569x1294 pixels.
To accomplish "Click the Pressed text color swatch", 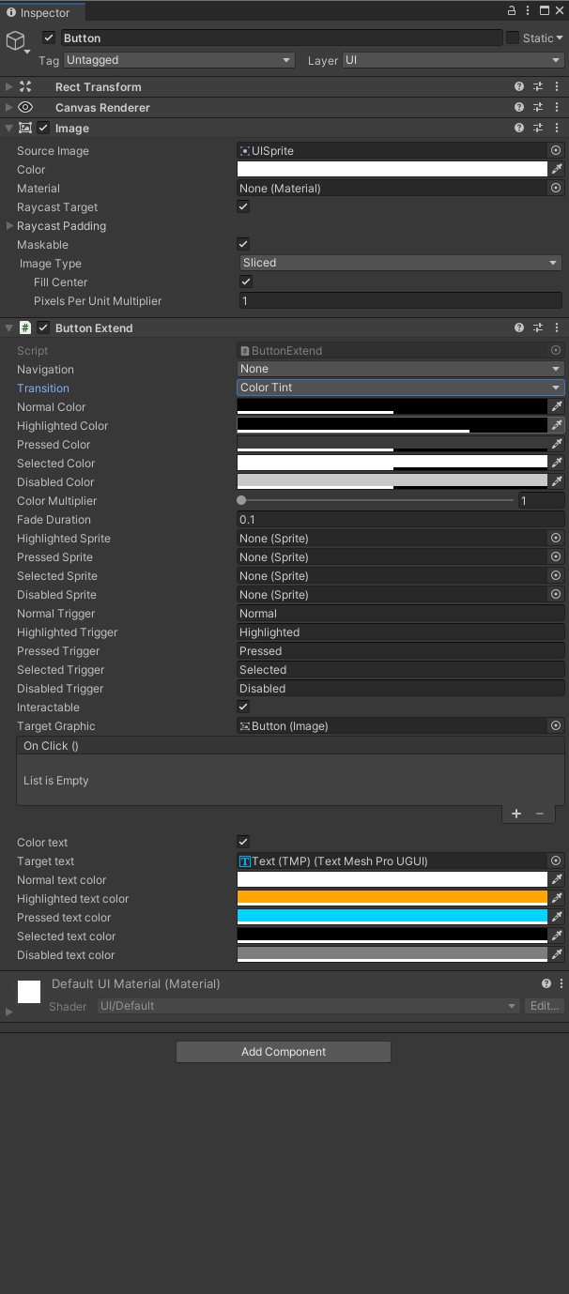I will point(392,917).
